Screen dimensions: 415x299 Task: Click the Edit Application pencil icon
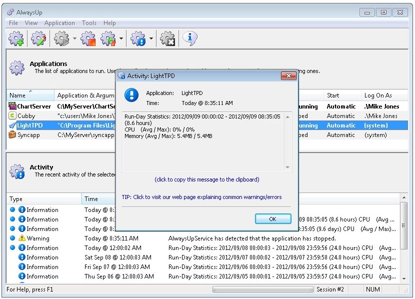[38, 38]
